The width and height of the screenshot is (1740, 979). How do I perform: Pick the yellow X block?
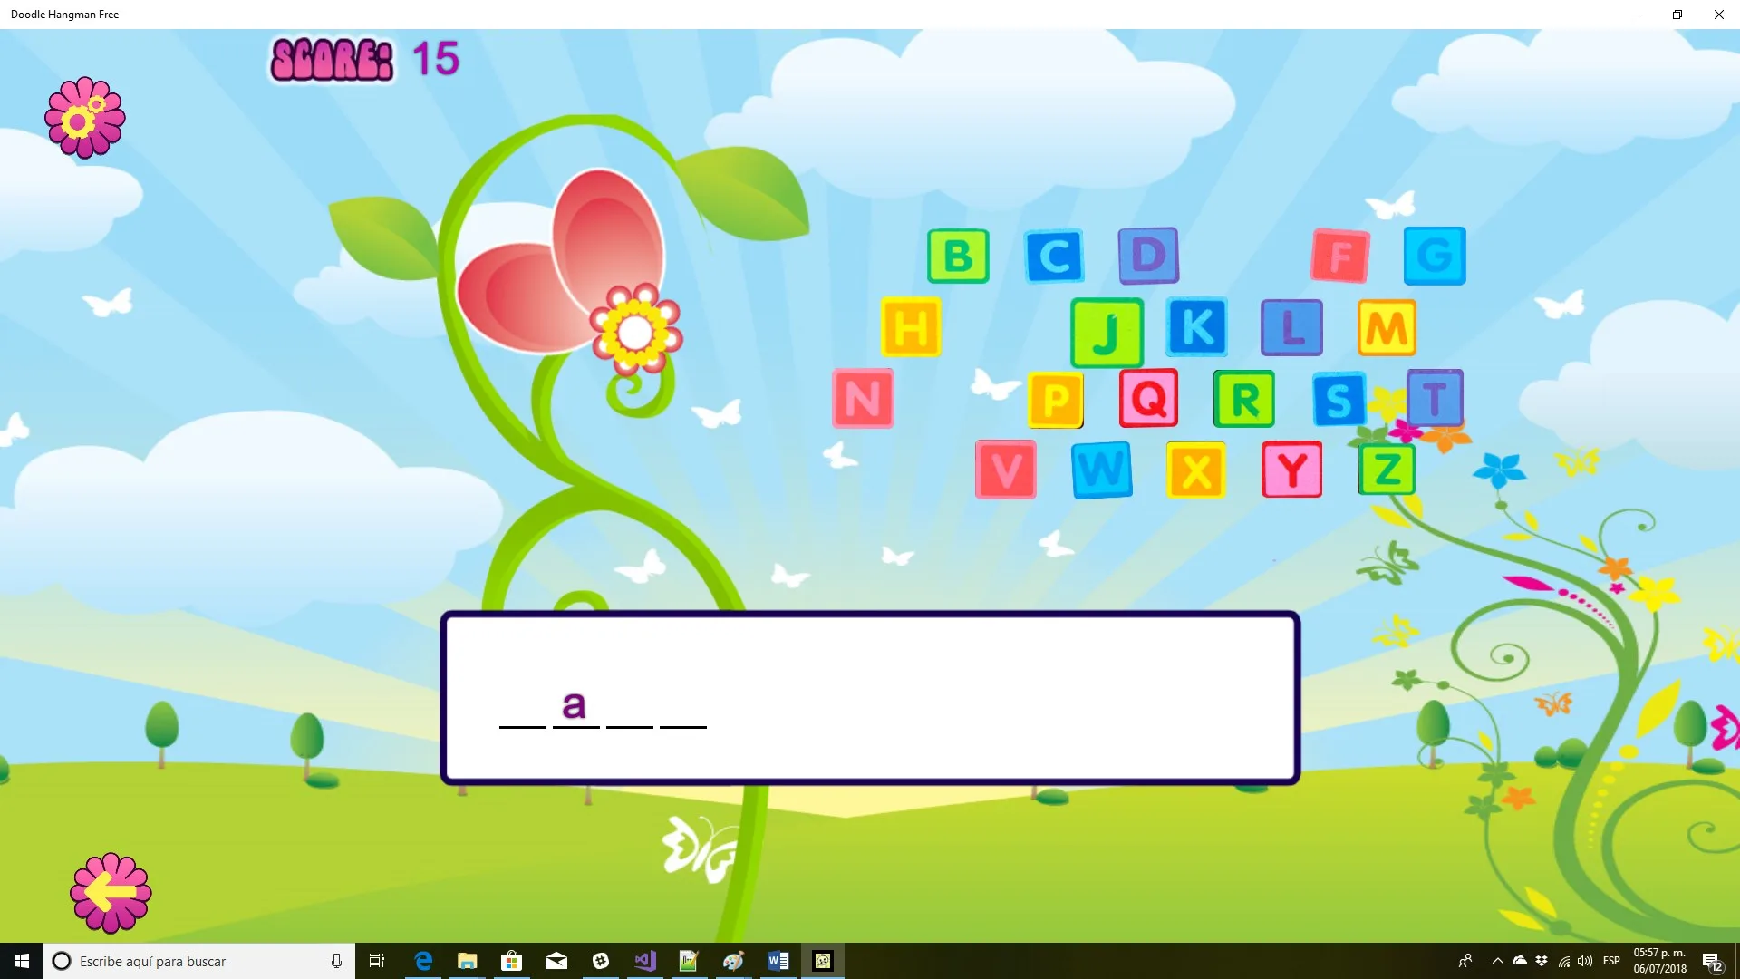1196,470
